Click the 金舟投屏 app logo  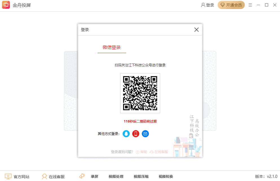[x=6, y=5]
